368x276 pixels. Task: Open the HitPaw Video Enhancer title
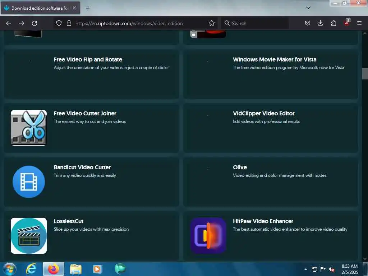point(263,221)
